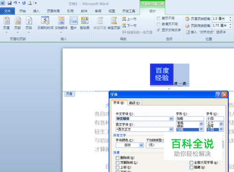Expand the 西文字体 font dropdown

point(171,129)
